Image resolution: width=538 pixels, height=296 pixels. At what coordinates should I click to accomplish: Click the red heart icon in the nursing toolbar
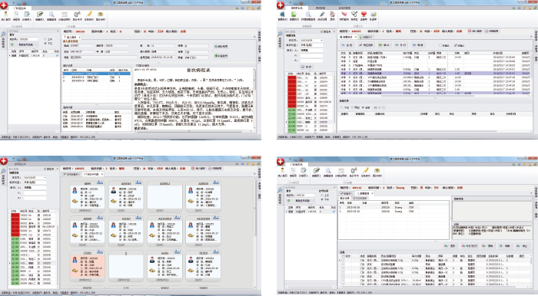pos(364,15)
